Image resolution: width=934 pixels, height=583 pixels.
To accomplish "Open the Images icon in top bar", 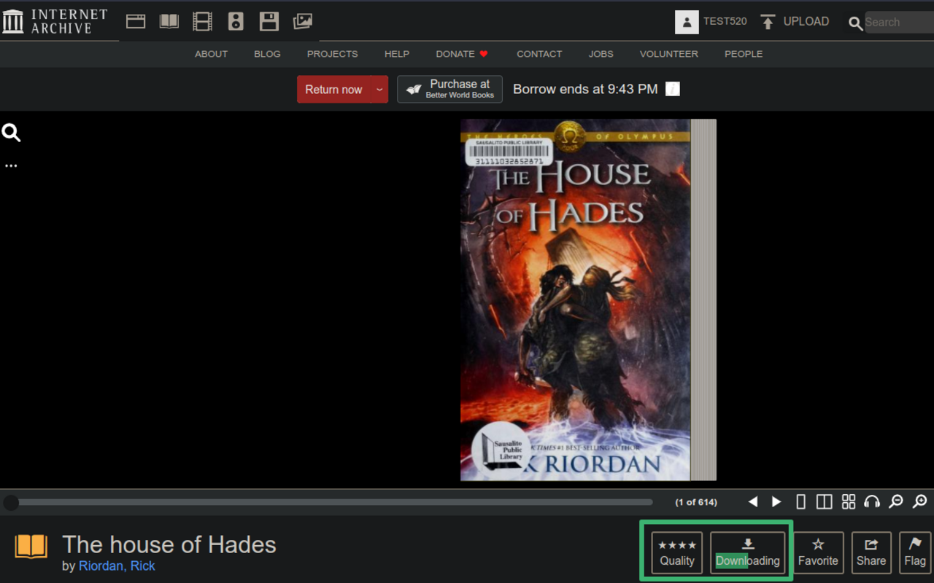I will [303, 21].
